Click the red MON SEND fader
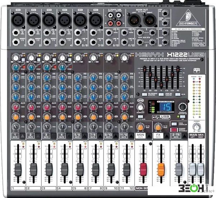Image resolution: width=216 pixels, height=198 pixels. pos(143,170)
